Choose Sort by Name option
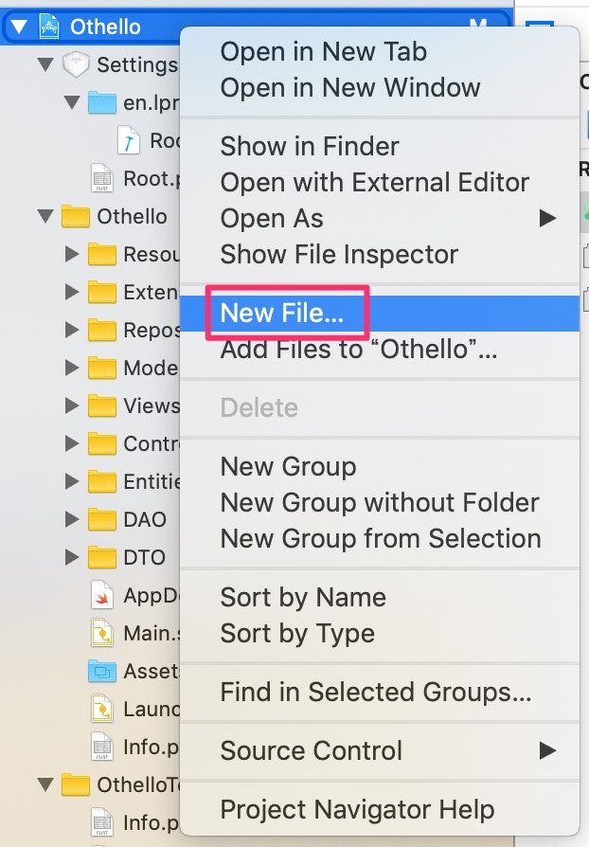The width and height of the screenshot is (589, 847). [303, 598]
